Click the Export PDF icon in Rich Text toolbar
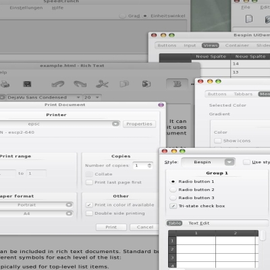 click(x=27, y=84)
